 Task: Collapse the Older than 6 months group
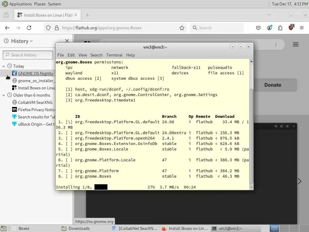click(4, 95)
